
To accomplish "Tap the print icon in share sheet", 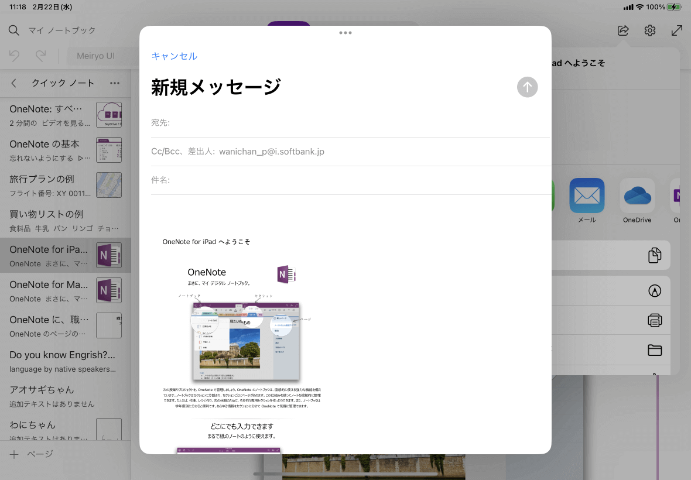I will click(655, 320).
